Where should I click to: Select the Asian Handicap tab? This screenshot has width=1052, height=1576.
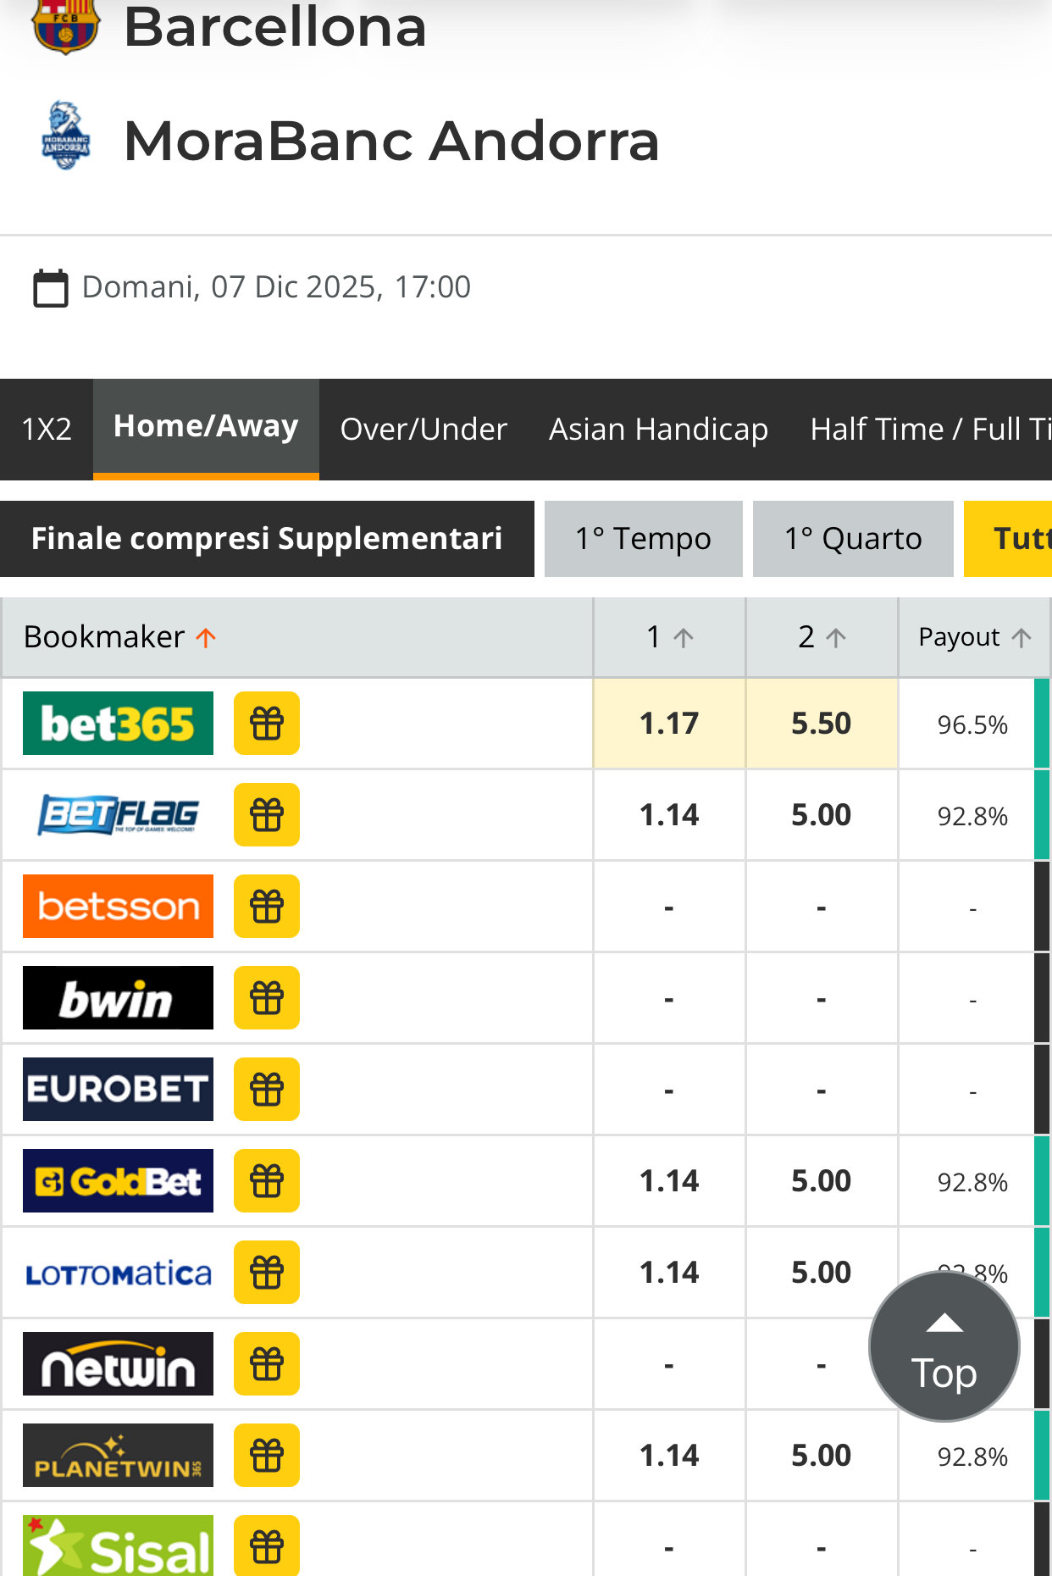(x=658, y=429)
